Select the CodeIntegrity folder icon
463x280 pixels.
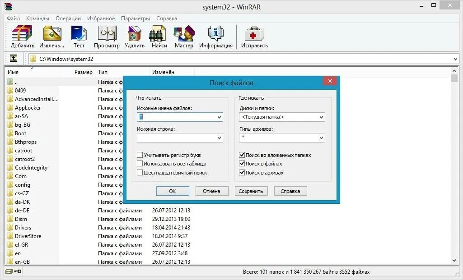[x=10, y=167]
